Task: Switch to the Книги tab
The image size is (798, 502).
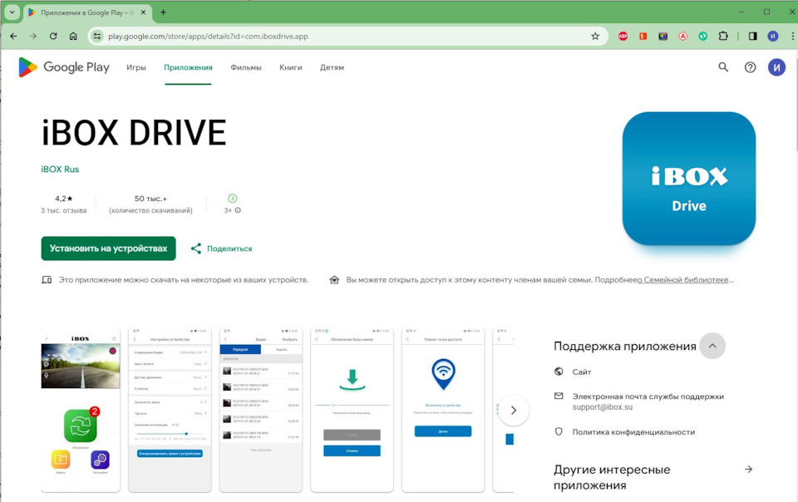Action: pos(291,67)
